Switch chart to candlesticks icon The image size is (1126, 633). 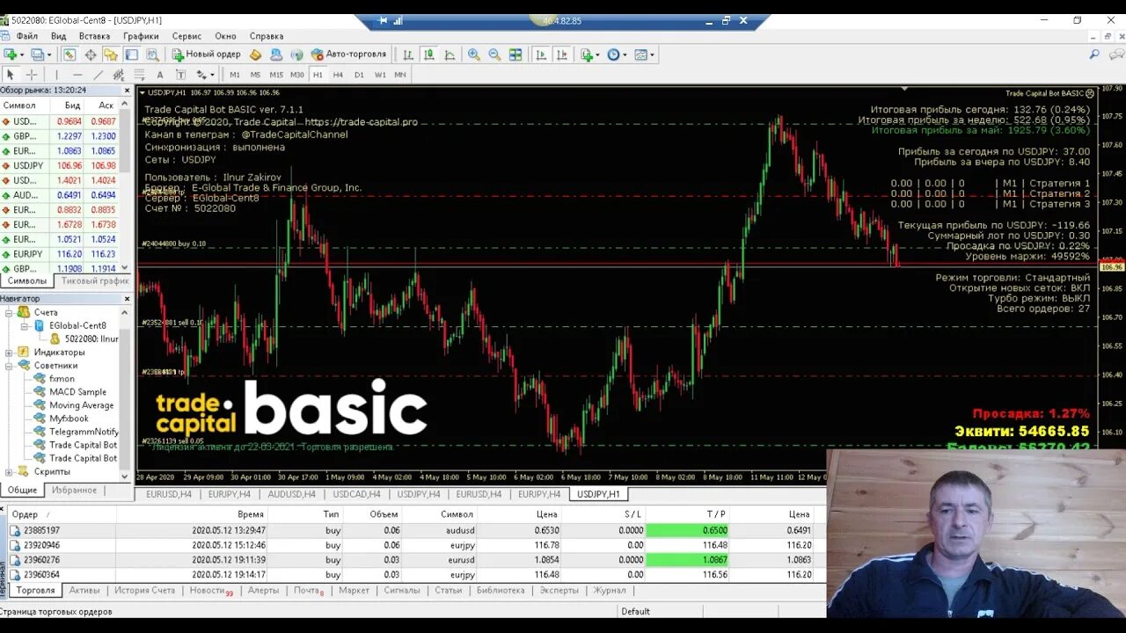coord(428,55)
